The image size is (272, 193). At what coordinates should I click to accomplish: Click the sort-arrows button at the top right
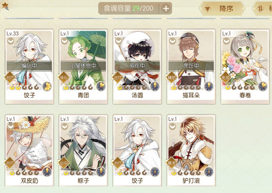pos(262,9)
